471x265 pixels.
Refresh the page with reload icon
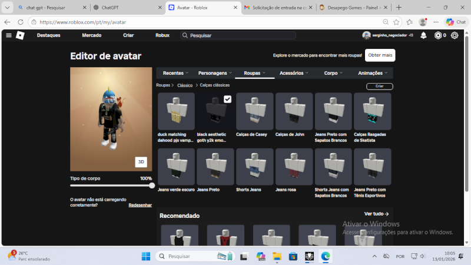[x=18, y=22]
